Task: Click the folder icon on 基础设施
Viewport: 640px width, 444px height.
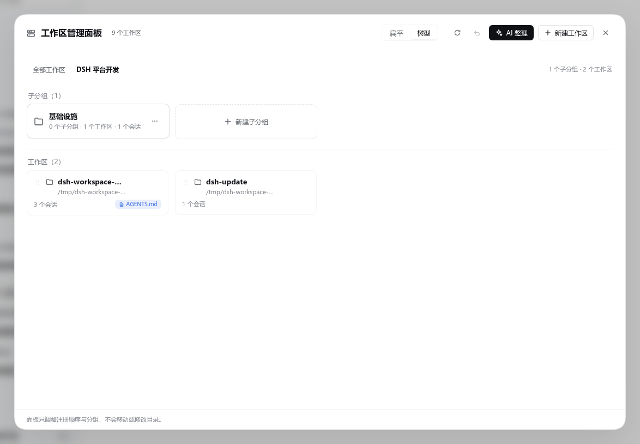Action: pos(39,121)
